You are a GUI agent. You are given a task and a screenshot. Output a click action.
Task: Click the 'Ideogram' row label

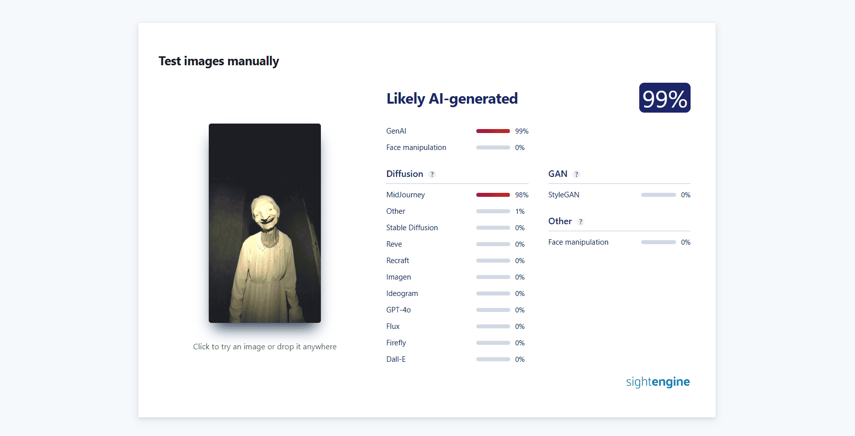(x=402, y=293)
